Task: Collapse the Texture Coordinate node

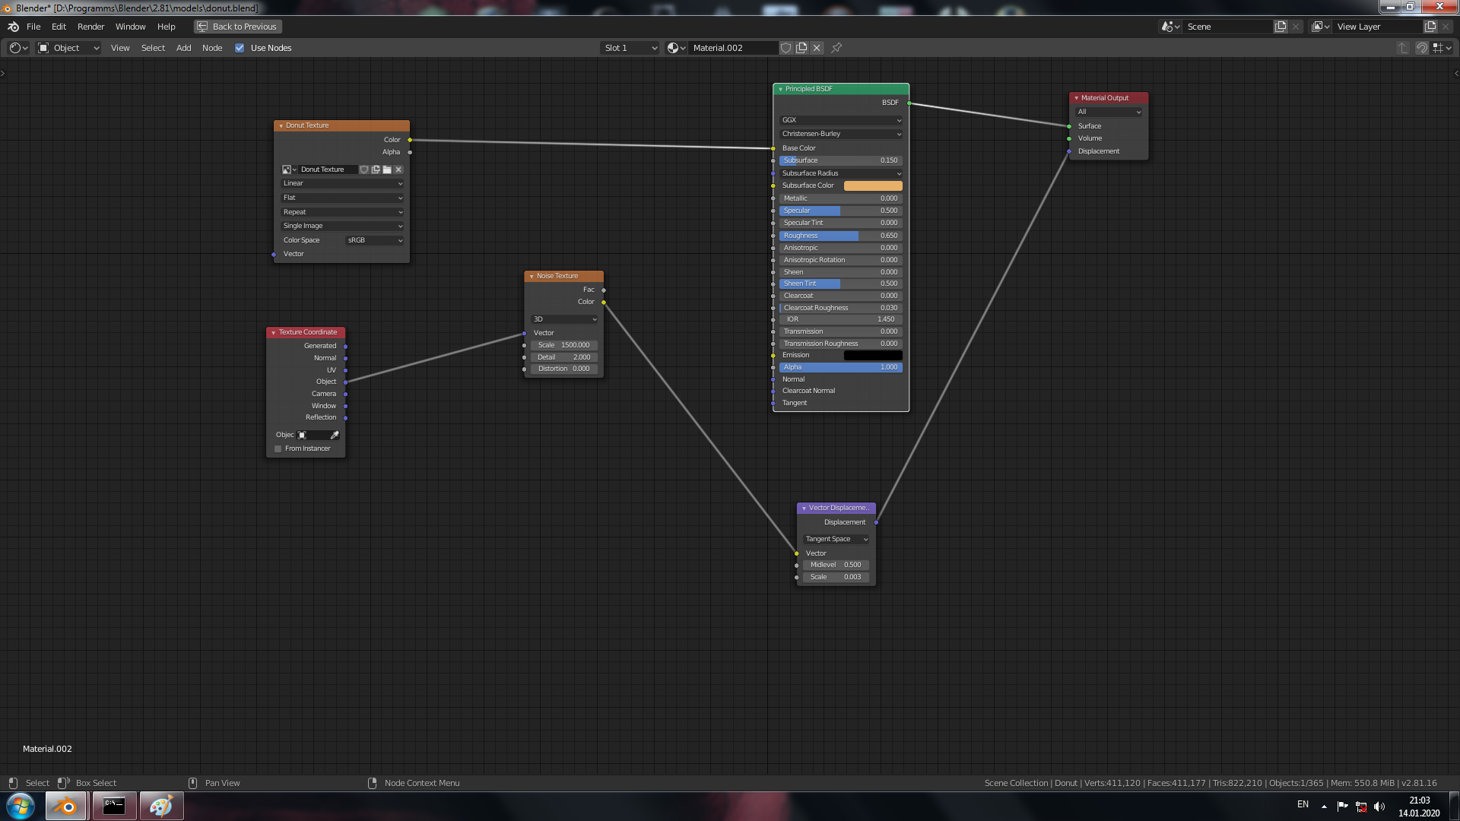Action: click(273, 332)
